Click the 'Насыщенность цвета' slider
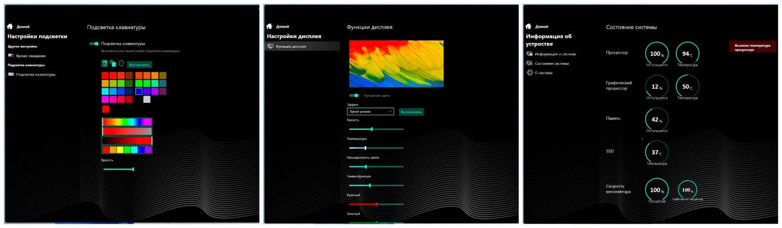The image size is (782, 228). pos(376,167)
